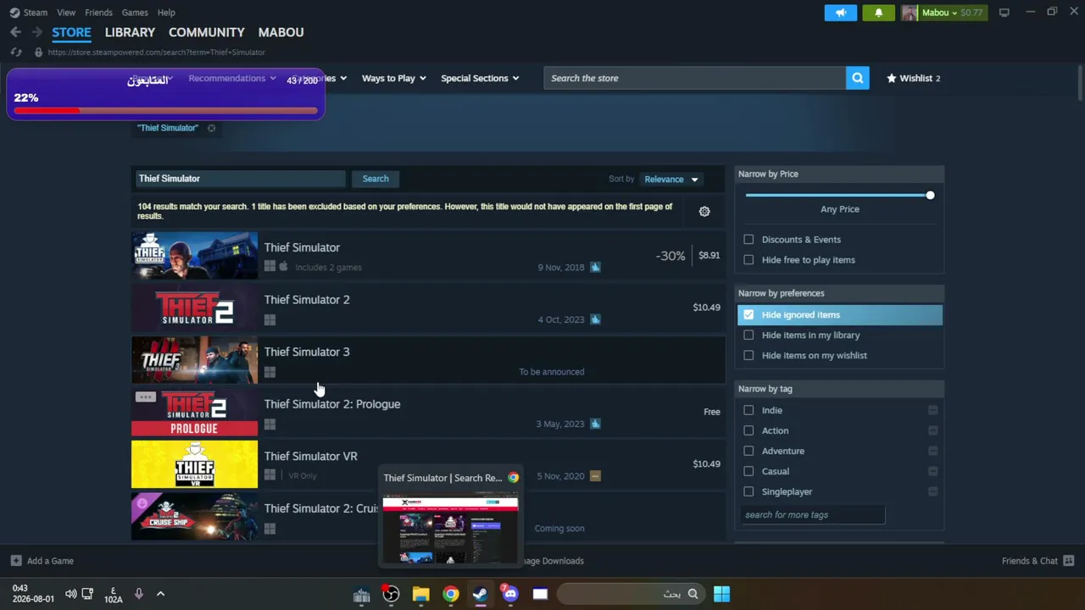Click the back navigation arrow
1085x610 pixels.
point(15,32)
